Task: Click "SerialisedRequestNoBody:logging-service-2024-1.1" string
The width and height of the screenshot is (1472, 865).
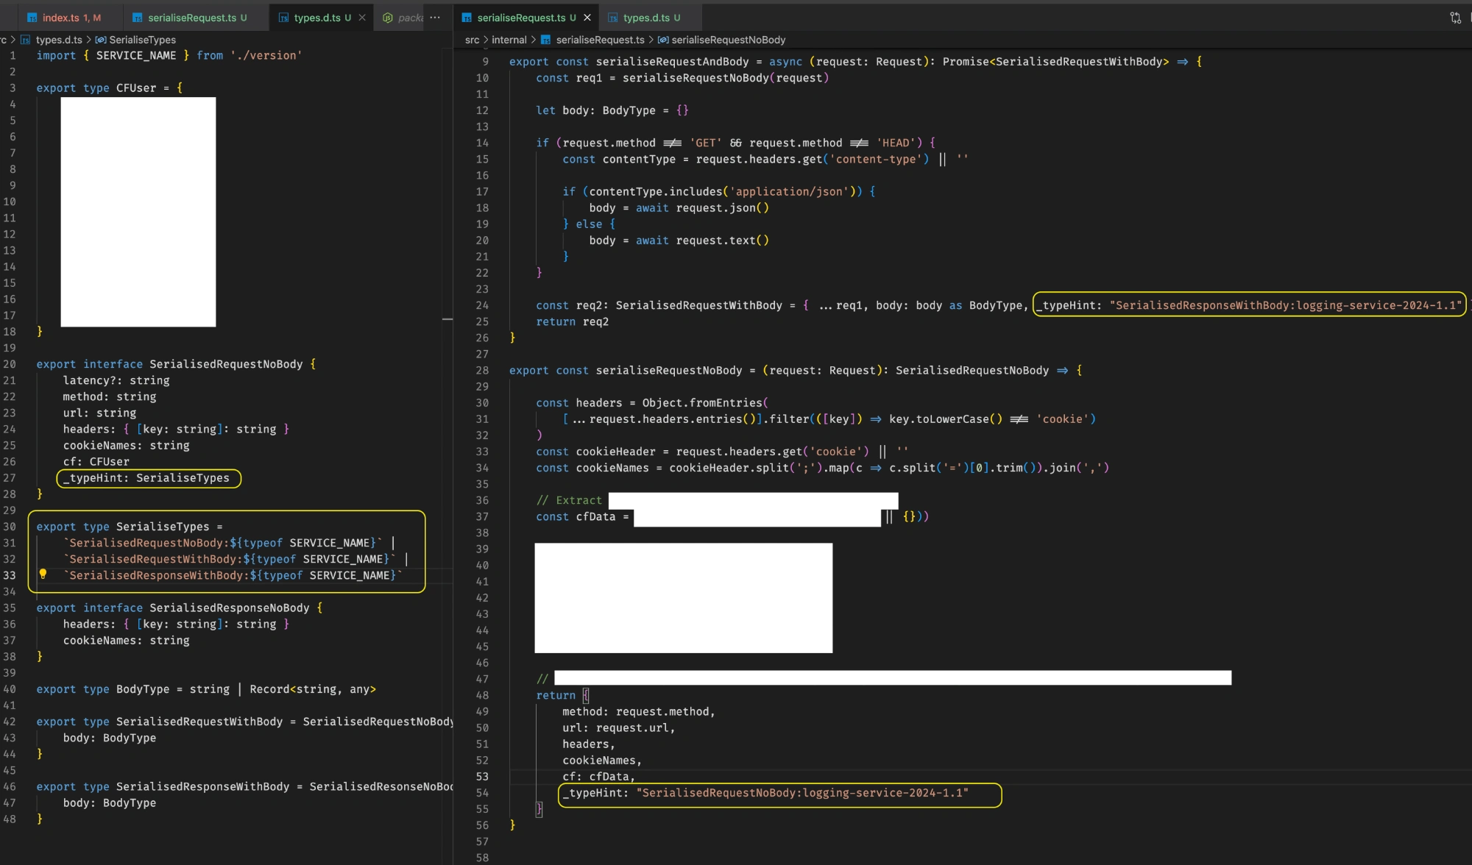Action: 802,793
